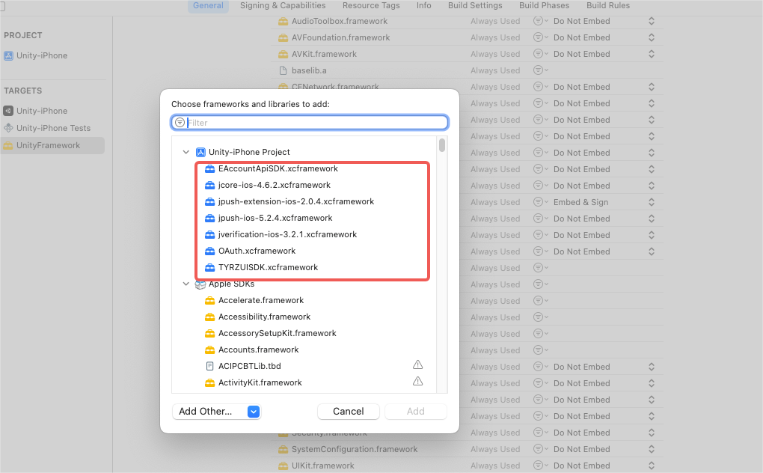Open the Resource Tags tab
Screen dimensions: 763x473
click(371, 6)
